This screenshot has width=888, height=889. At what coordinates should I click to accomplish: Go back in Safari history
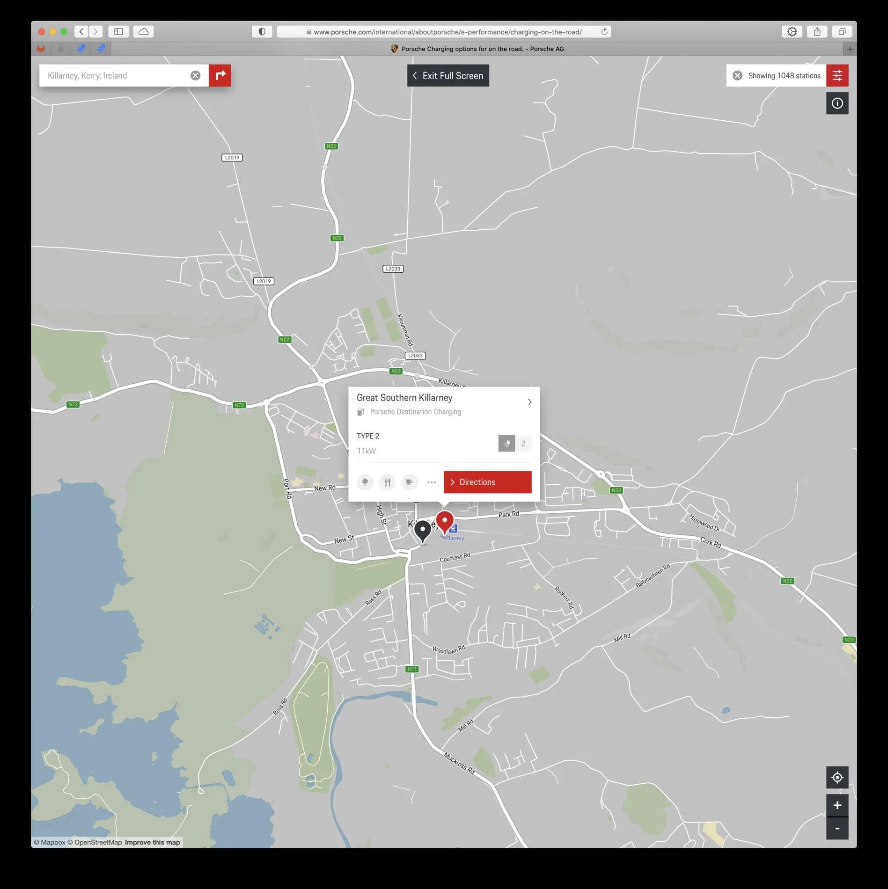(81, 31)
